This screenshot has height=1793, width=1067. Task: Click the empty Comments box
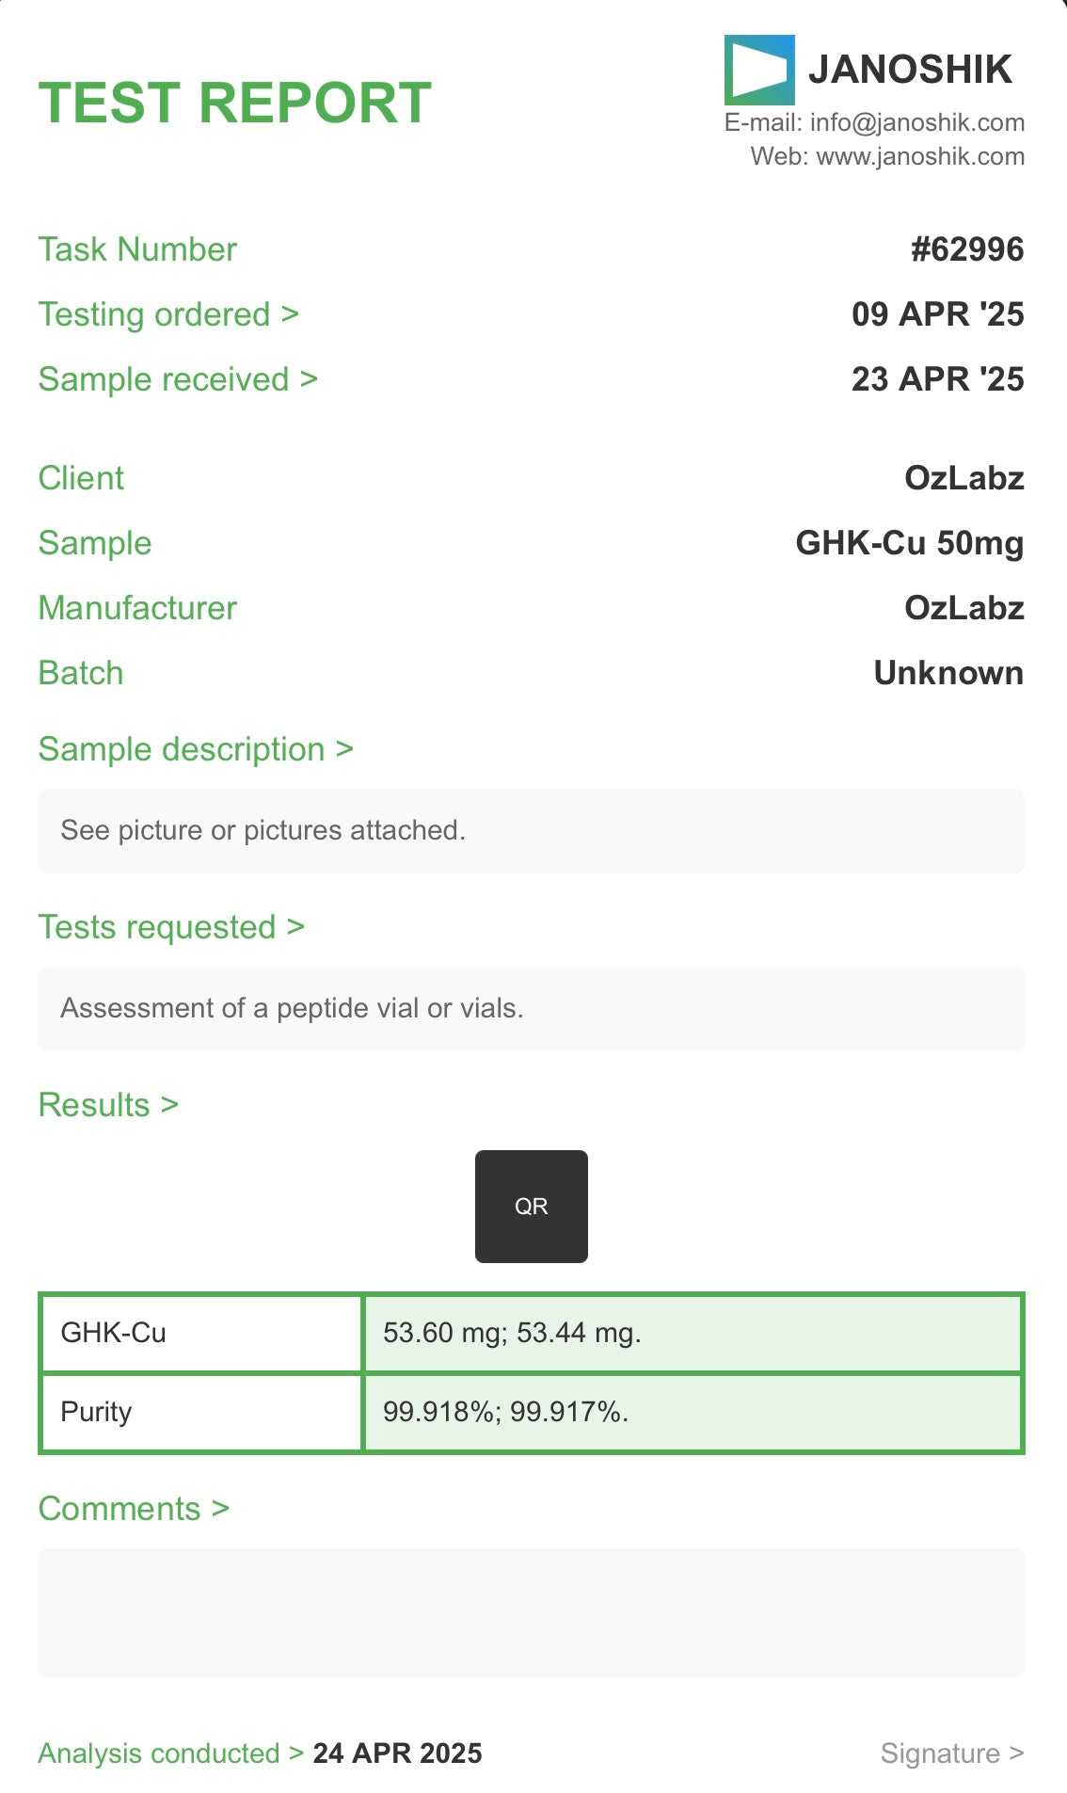tap(531, 1612)
